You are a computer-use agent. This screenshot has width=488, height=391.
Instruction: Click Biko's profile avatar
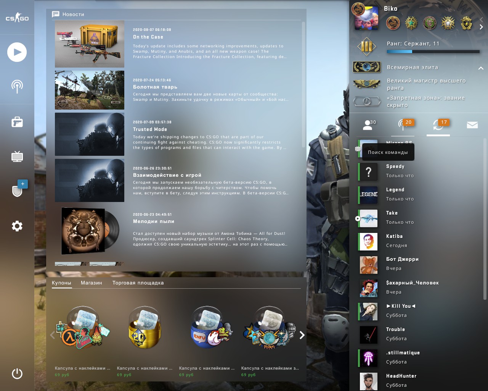pyautogui.click(x=366, y=18)
